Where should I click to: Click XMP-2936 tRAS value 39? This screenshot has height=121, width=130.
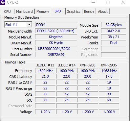pyautogui.click(x=109, y=94)
